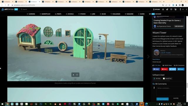Image resolution: width=188 pixels, height=106 pixels.
Task: Open the browser extensions puzzle icon
Action: 176,5
